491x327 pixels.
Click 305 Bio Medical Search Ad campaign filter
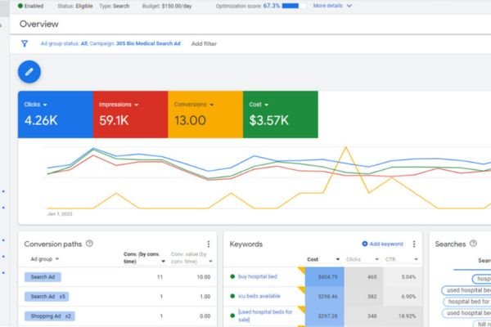pos(148,43)
